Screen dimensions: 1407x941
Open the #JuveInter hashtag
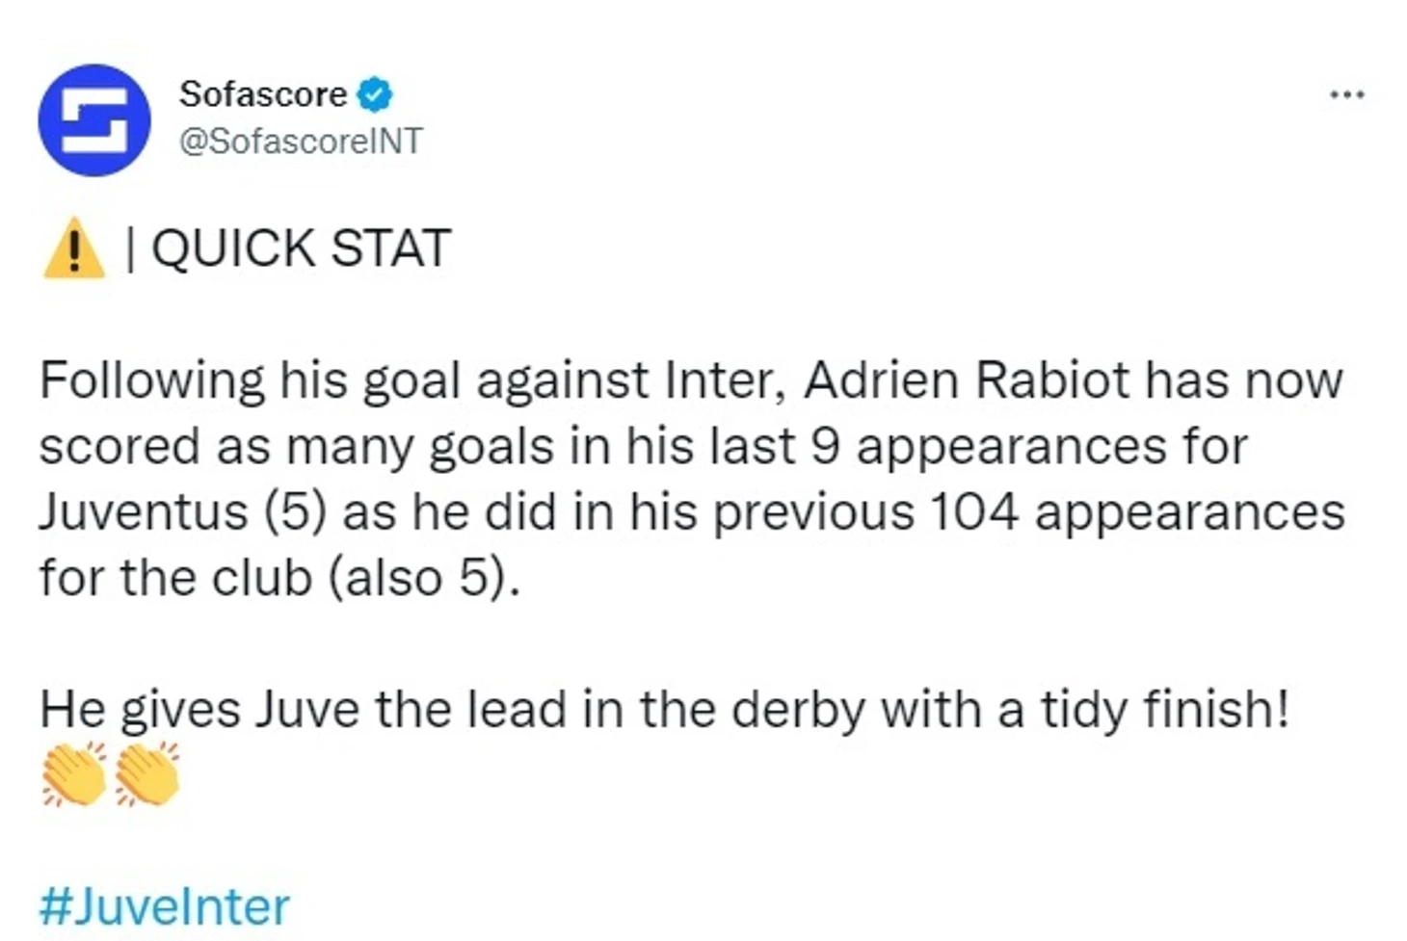pyautogui.click(x=164, y=906)
